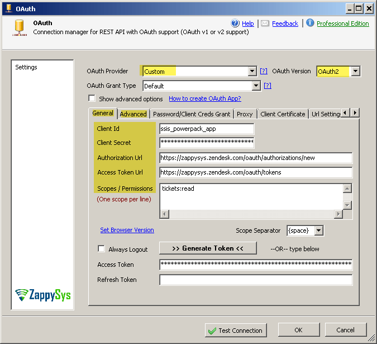The image size is (377, 344).
Task: Click the Professional Edition link
Action: [x=342, y=23]
